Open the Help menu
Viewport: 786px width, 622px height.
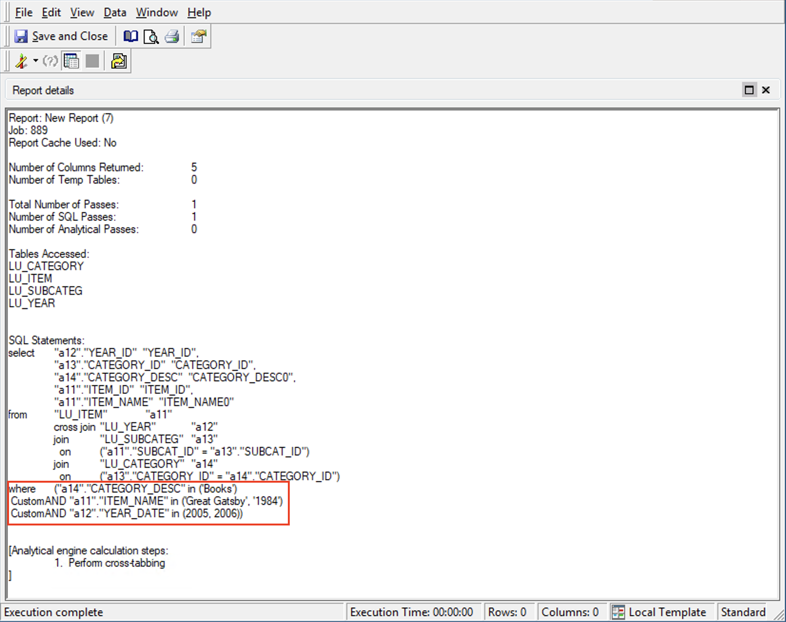click(199, 12)
